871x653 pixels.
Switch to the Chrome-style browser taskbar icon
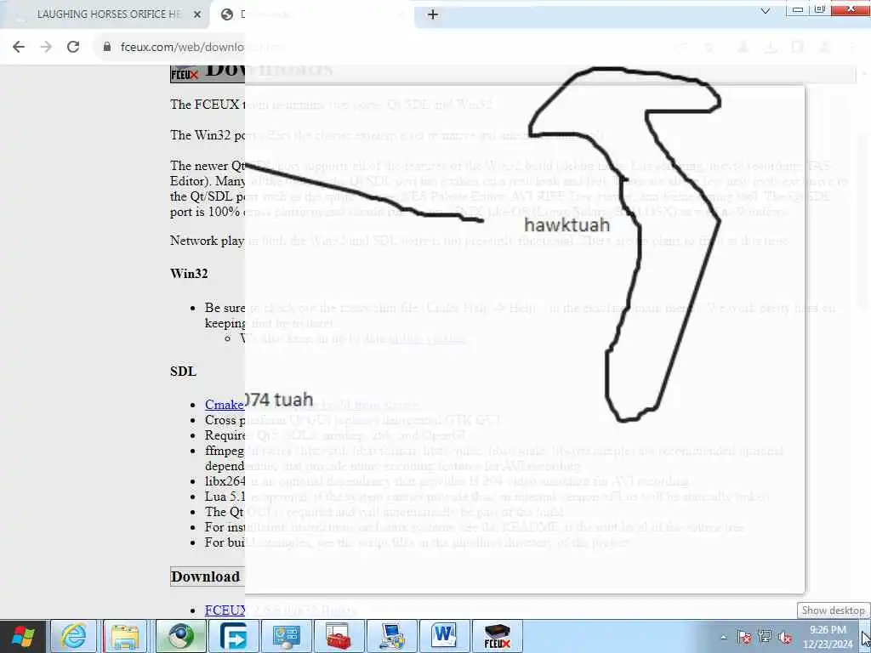181,636
